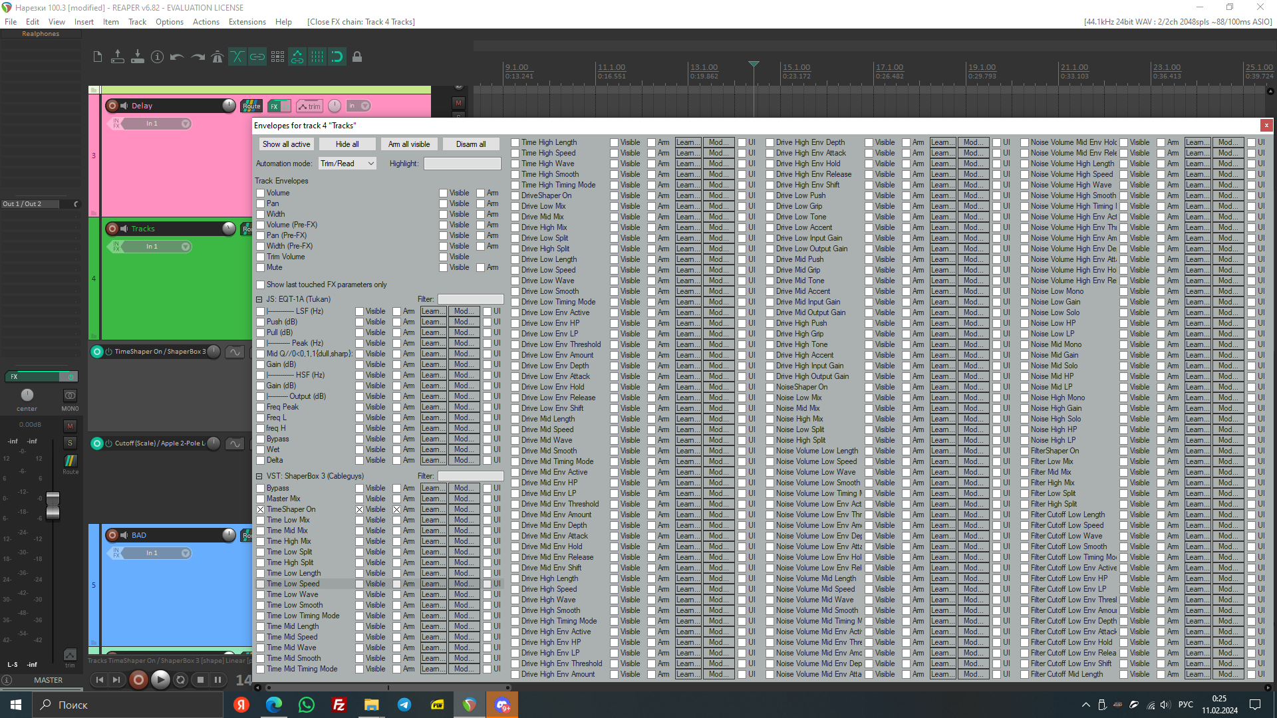Screen dimensions: 1277x718
Task: Open Telegram from the Windows taskbar
Action: (x=404, y=705)
